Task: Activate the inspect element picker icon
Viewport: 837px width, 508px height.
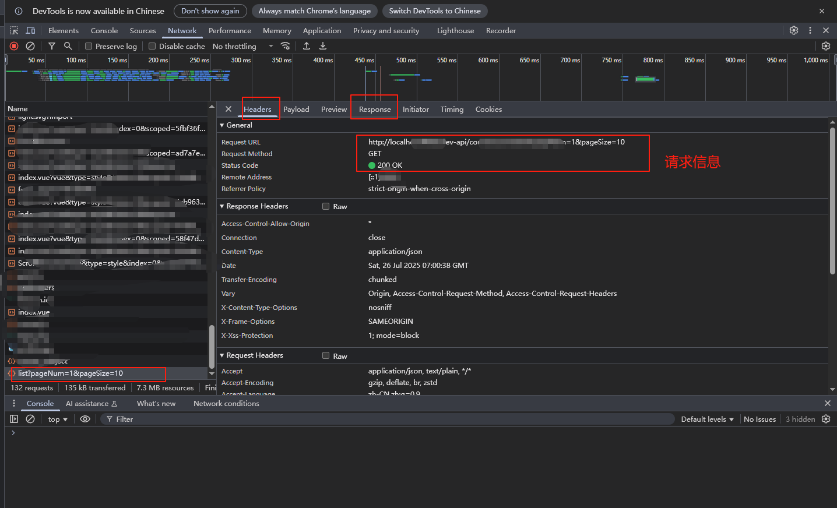Action: pos(14,30)
